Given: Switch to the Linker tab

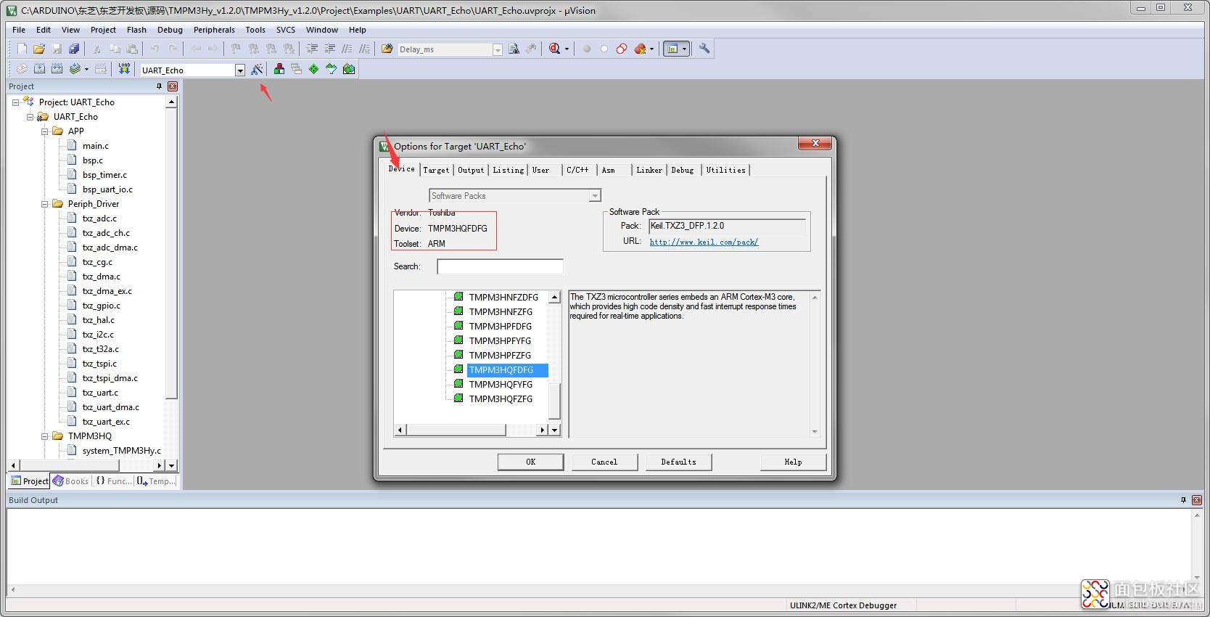Looking at the screenshot, I should (x=649, y=170).
